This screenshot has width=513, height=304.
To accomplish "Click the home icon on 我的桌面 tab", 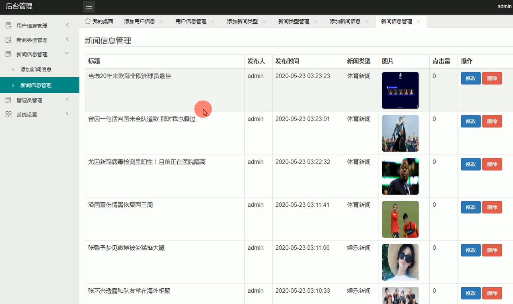I will tap(87, 21).
